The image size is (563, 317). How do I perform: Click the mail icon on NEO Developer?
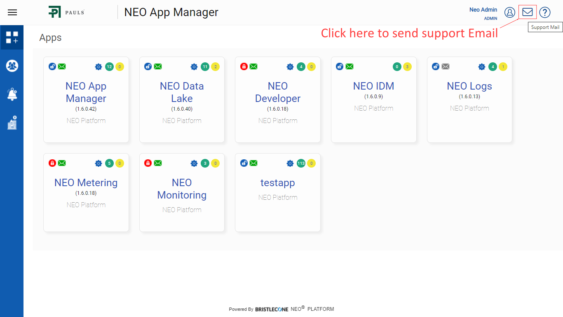(253, 66)
